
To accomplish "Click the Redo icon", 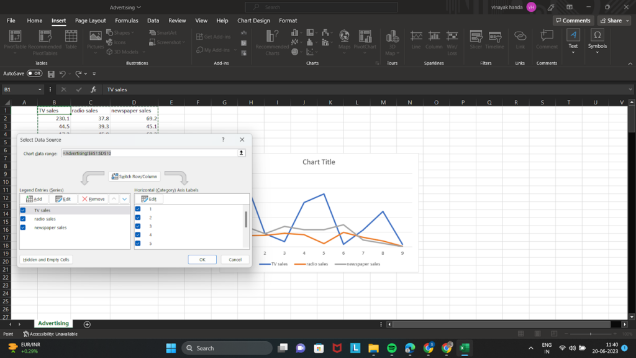I will (78, 74).
